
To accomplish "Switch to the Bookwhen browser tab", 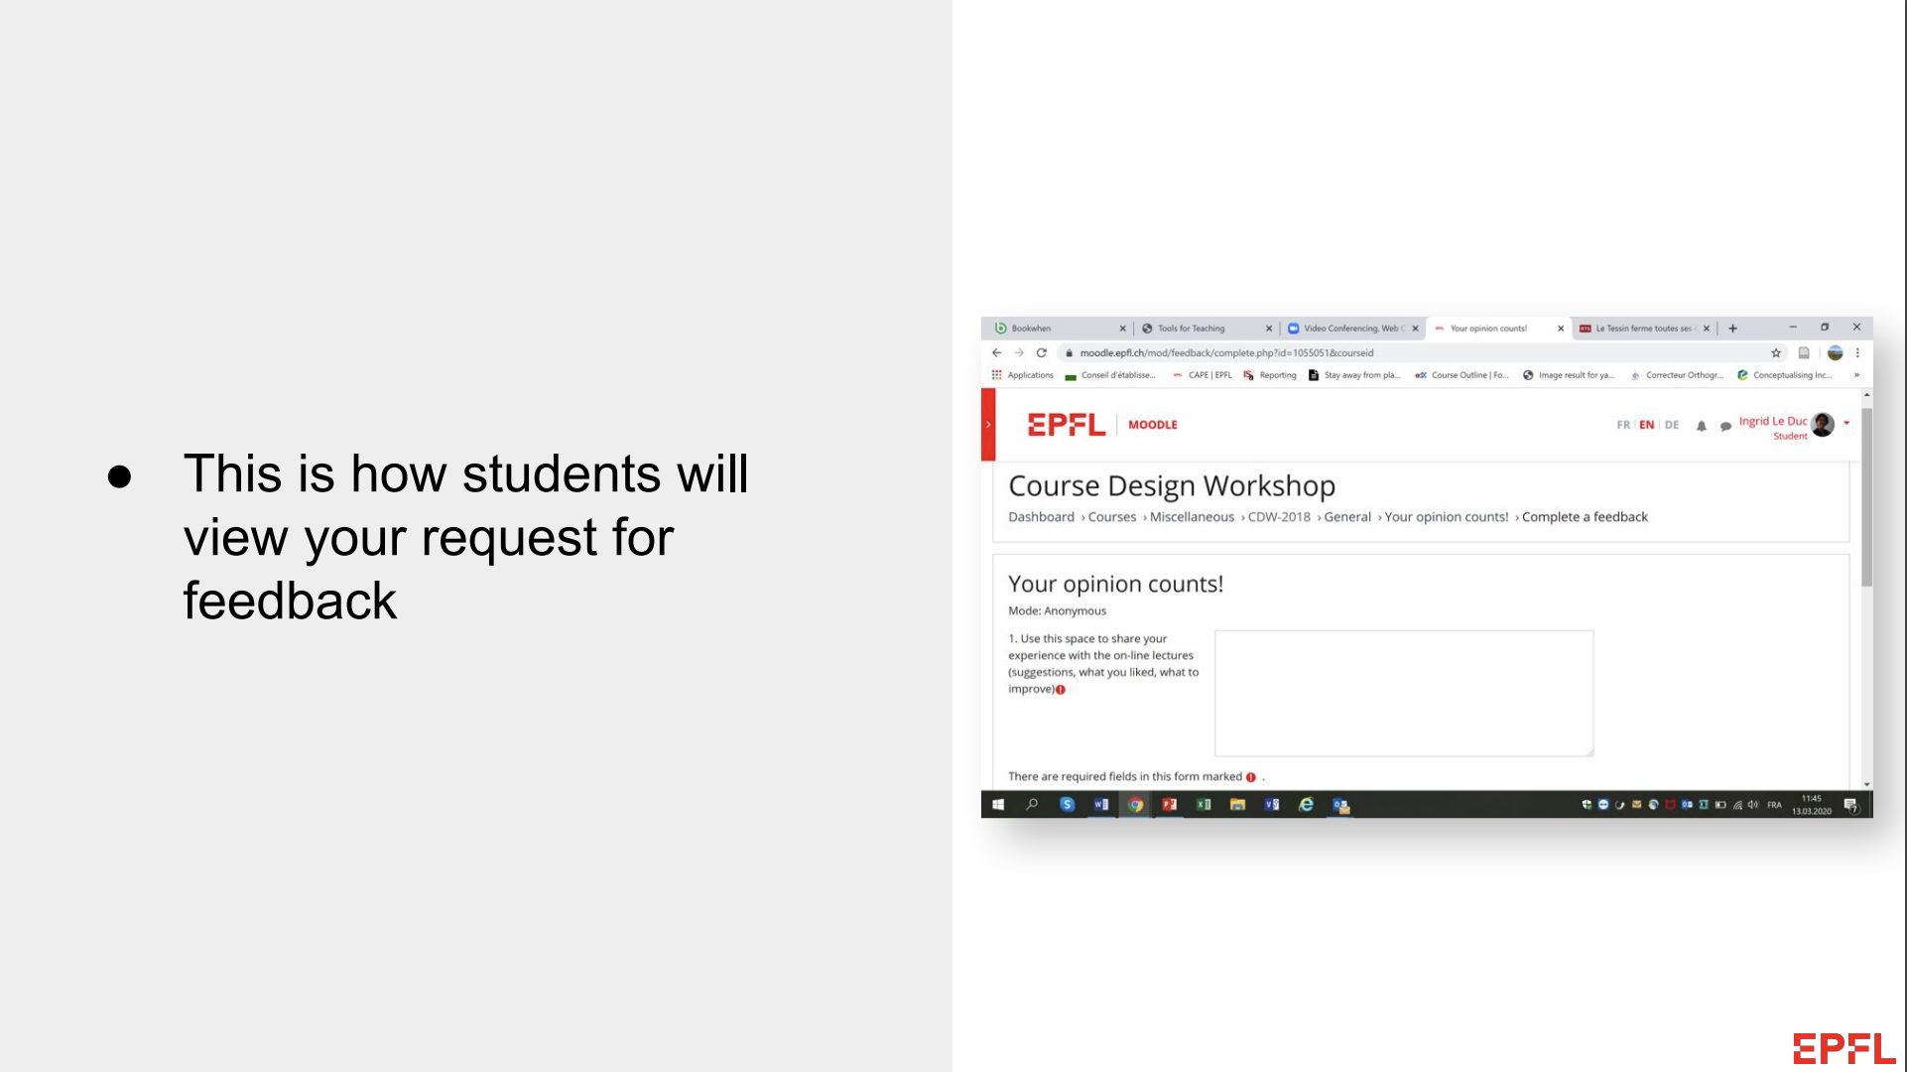I will coord(1032,329).
